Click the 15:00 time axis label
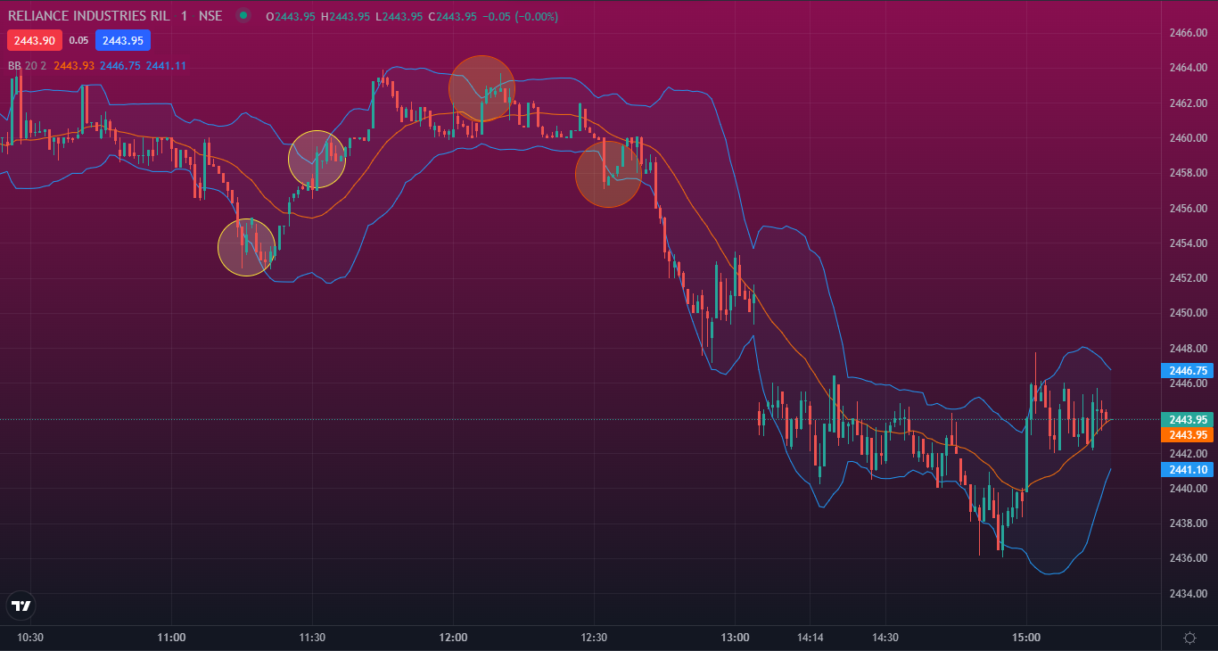1218x651 pixels. point(1026,638)
